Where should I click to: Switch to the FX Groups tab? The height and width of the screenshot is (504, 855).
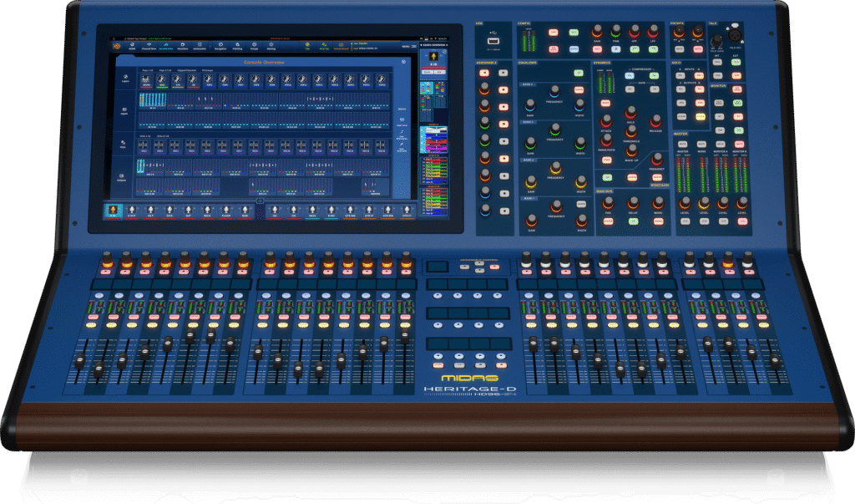click(x=206, y=70)
